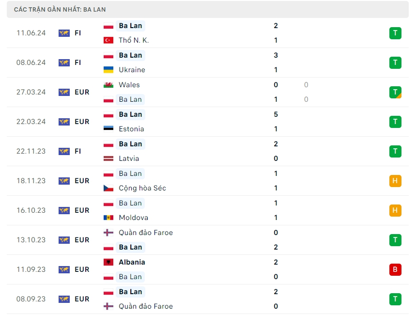Click the Albania flag icon

point(108,262)
